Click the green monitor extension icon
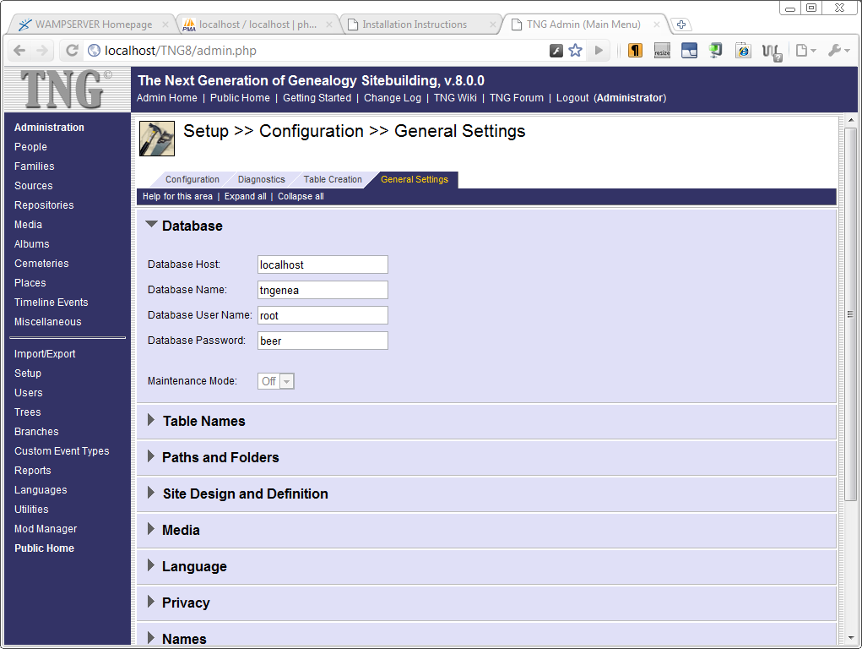Screen dimensions: 862x649 [716, 51]
